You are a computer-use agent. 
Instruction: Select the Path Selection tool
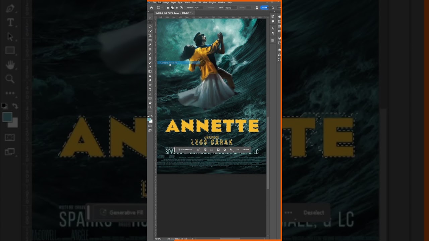[150, 94]
